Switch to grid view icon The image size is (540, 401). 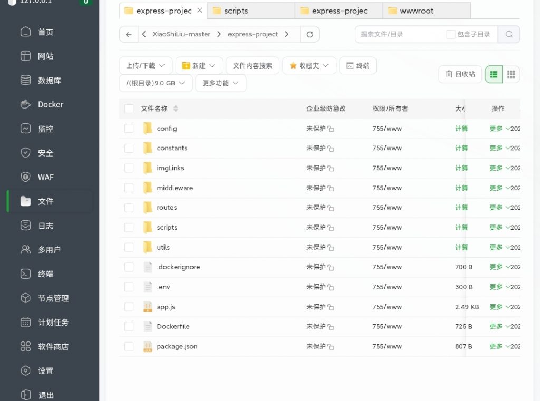click(x=511, y=74)
